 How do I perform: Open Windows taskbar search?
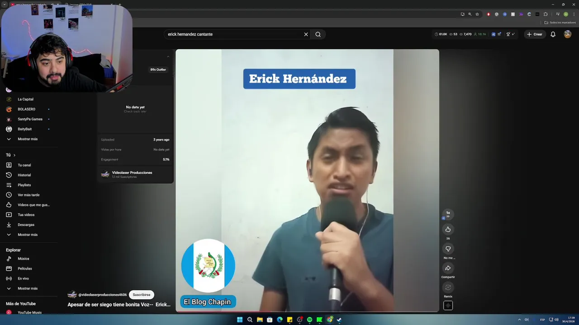tap(250, 320)
